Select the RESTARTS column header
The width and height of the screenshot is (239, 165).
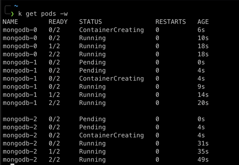(x=171, y=22)
